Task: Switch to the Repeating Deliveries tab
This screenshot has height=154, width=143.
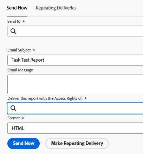Action: (x=56, y=8)
